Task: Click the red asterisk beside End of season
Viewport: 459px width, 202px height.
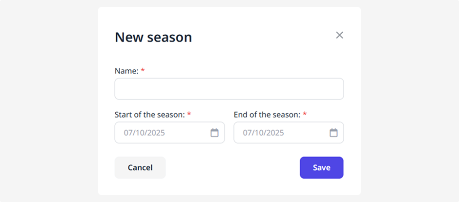Action: pyautogui.click(x=305, y=115)
